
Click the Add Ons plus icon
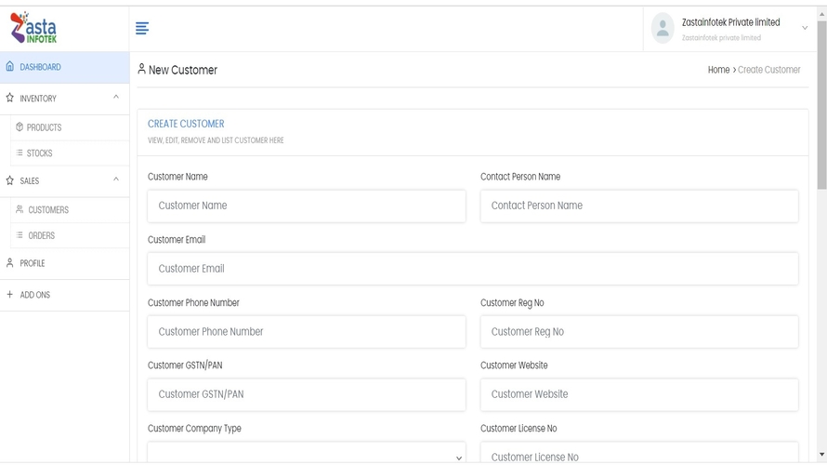[x=10, y=295]
